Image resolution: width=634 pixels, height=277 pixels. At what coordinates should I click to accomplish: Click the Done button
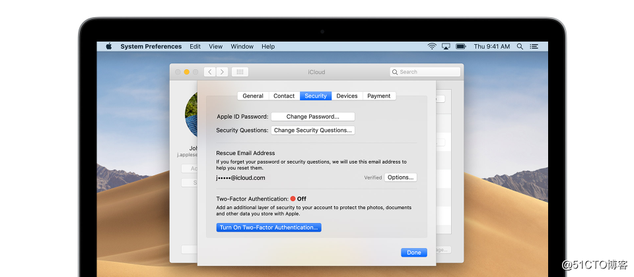[414, 253]
